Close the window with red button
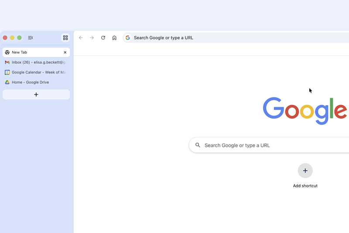The image size is (349, 233). [x=5, y=38]
